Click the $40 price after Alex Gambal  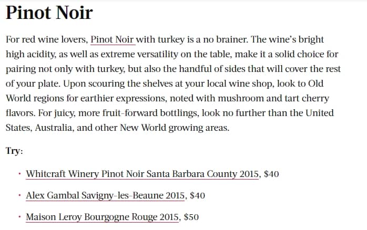(197, 196)
